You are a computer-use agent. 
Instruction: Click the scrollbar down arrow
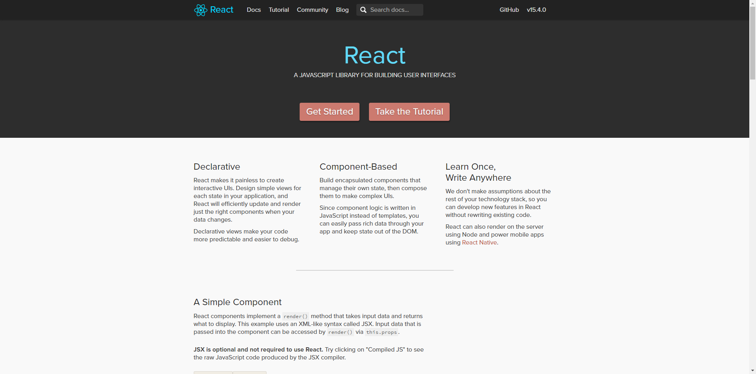752,371
